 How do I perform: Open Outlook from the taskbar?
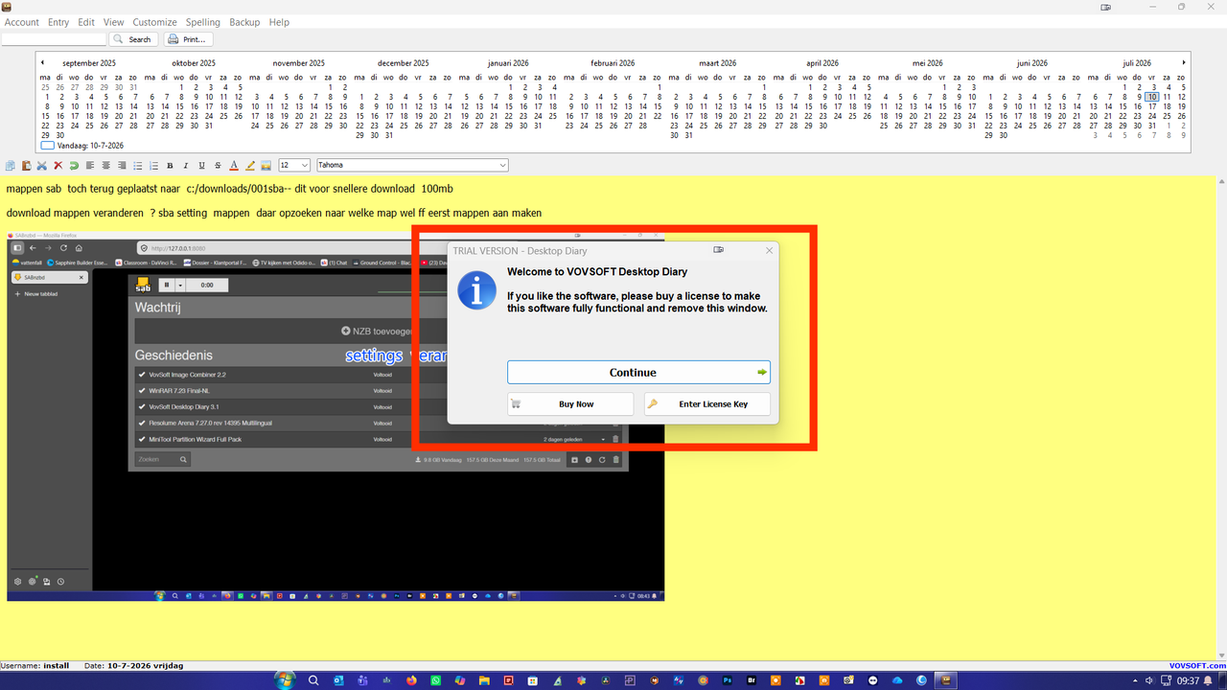pos(338,680)
